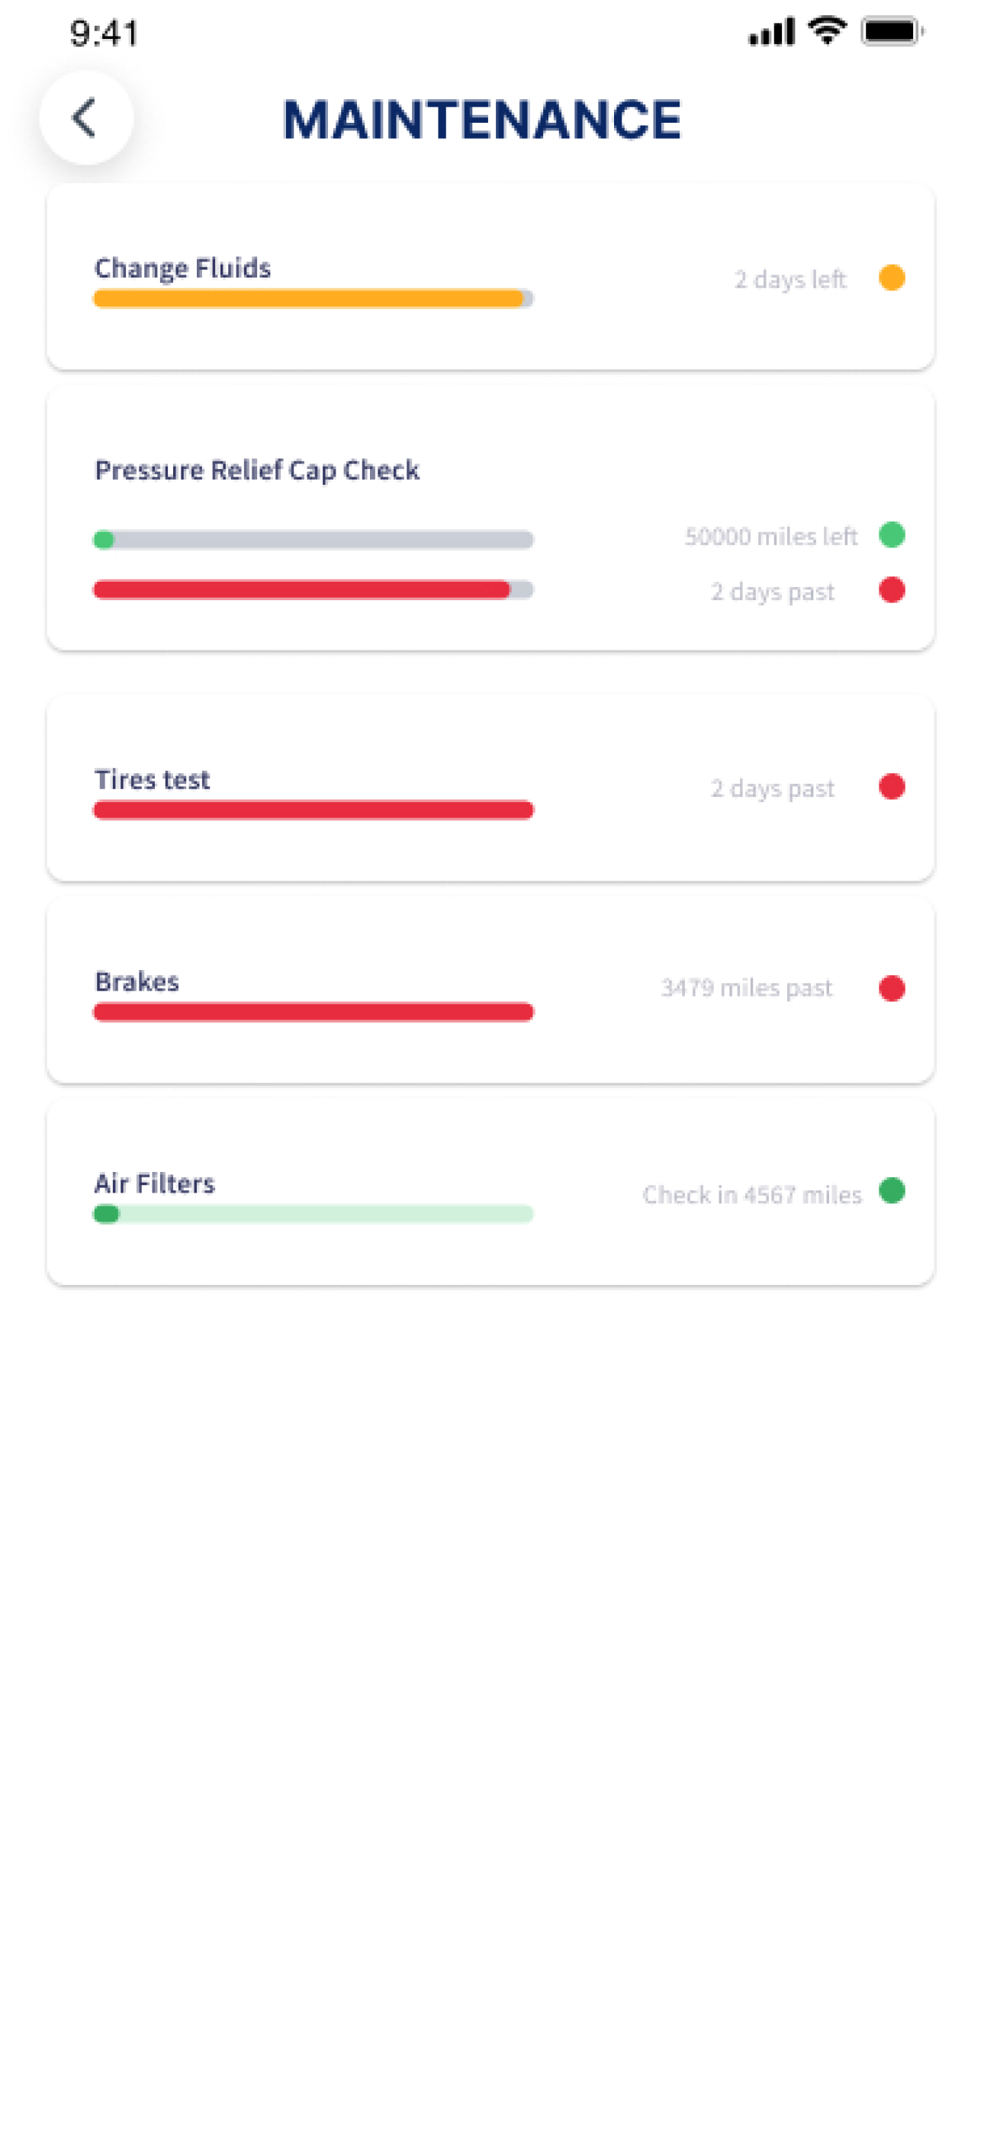Image resolution: width=984 pixels, height=2132 pixels.
Task: Select the Tires test label
Action: 153,779
